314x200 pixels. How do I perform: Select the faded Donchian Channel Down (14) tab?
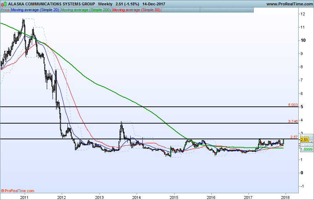(227, 10)
